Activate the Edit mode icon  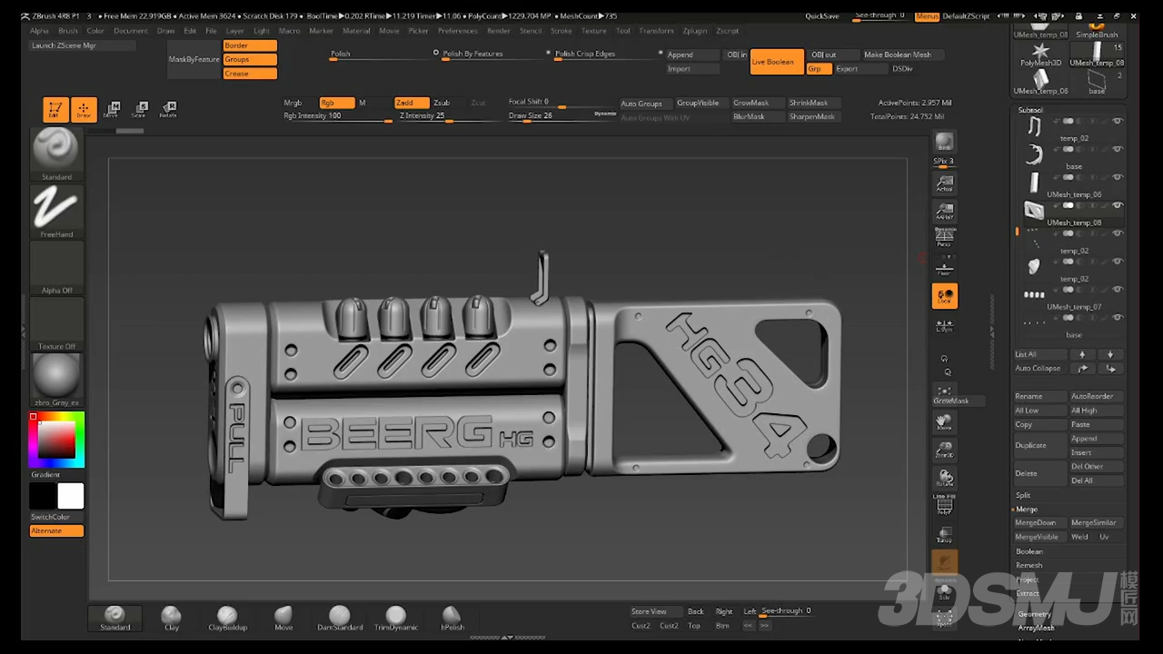point(55,110)
